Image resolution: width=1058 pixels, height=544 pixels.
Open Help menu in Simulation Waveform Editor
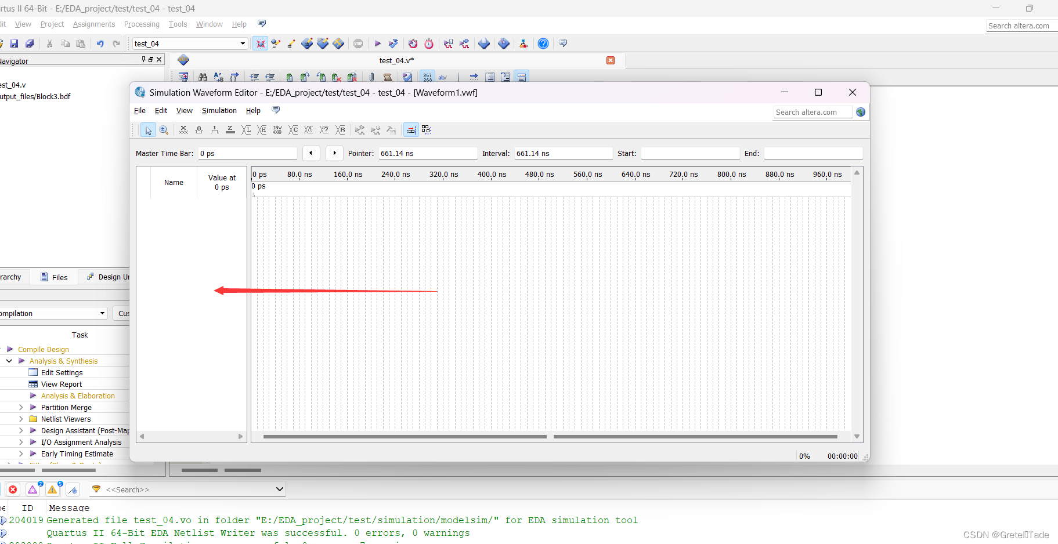point(253,111)
